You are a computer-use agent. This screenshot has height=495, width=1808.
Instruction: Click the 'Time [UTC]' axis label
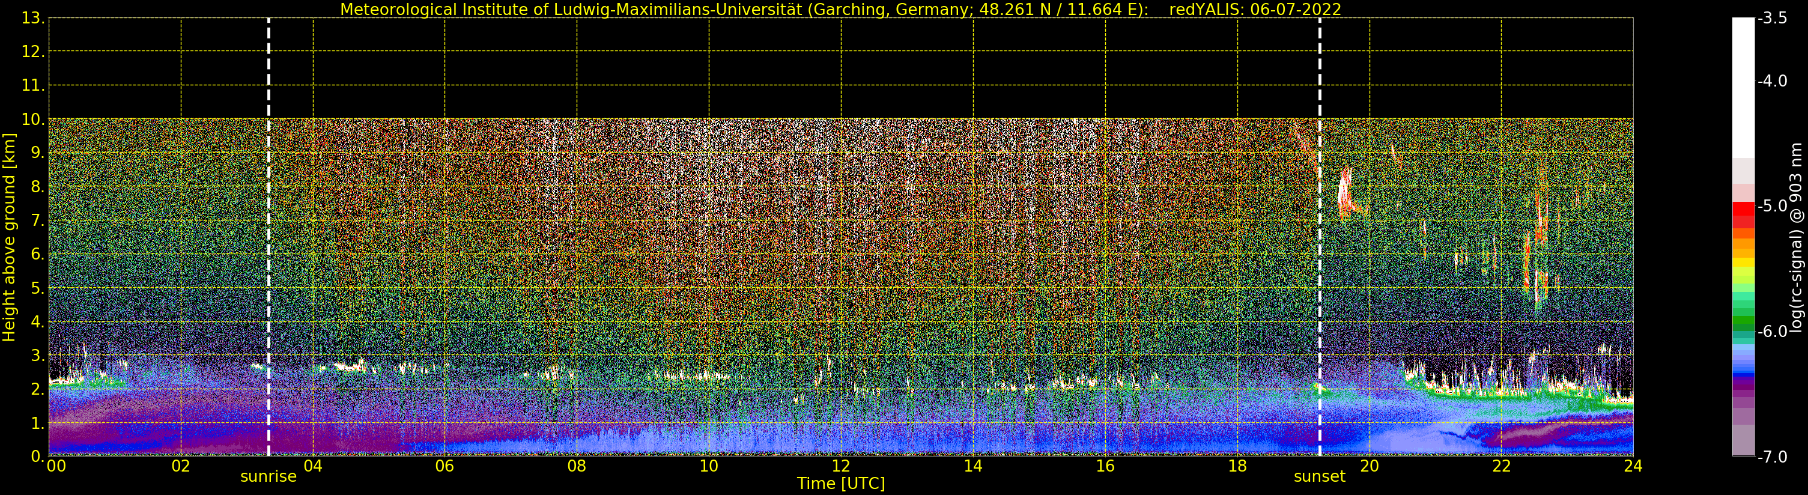pyautogui.click(x=841, y=484)
